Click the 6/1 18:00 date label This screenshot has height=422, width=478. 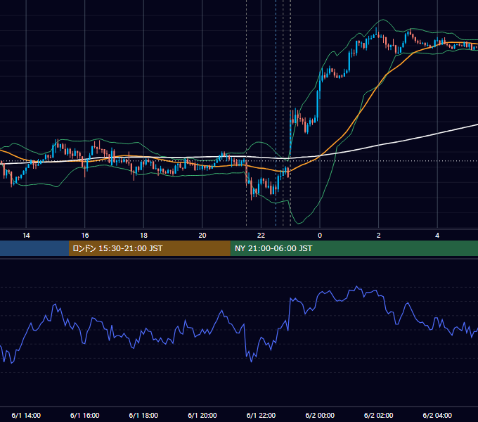pyautogui.click(x=143, y=415)
